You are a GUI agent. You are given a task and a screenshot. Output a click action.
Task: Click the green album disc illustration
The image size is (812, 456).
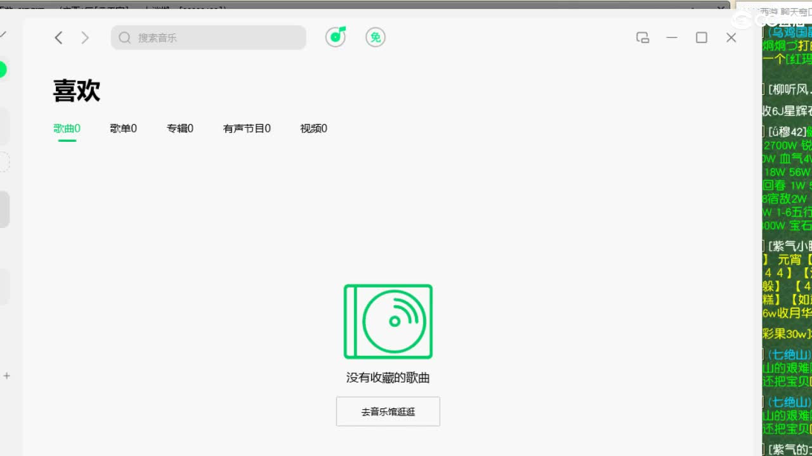(x=388, y=322)
